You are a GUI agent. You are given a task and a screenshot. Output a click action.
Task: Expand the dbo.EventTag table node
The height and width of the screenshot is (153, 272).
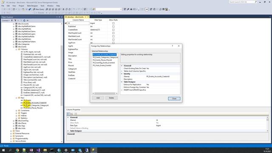[14, 121]
